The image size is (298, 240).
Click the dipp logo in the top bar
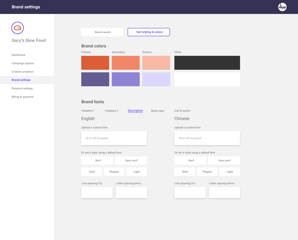(282, 7)
